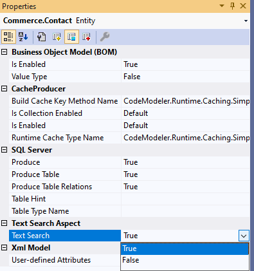Click the SQL Server Produce True value

click(x=185, y=162)
